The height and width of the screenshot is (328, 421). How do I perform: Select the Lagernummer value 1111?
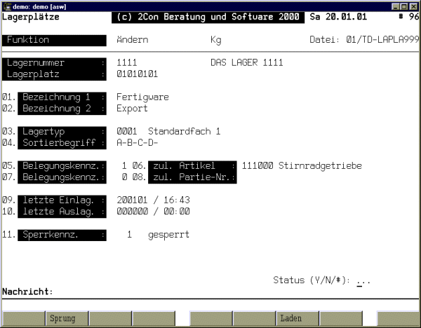click(127, 63)
